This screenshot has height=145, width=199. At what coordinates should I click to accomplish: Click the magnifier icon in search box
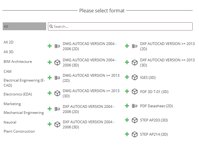point(51,27)
